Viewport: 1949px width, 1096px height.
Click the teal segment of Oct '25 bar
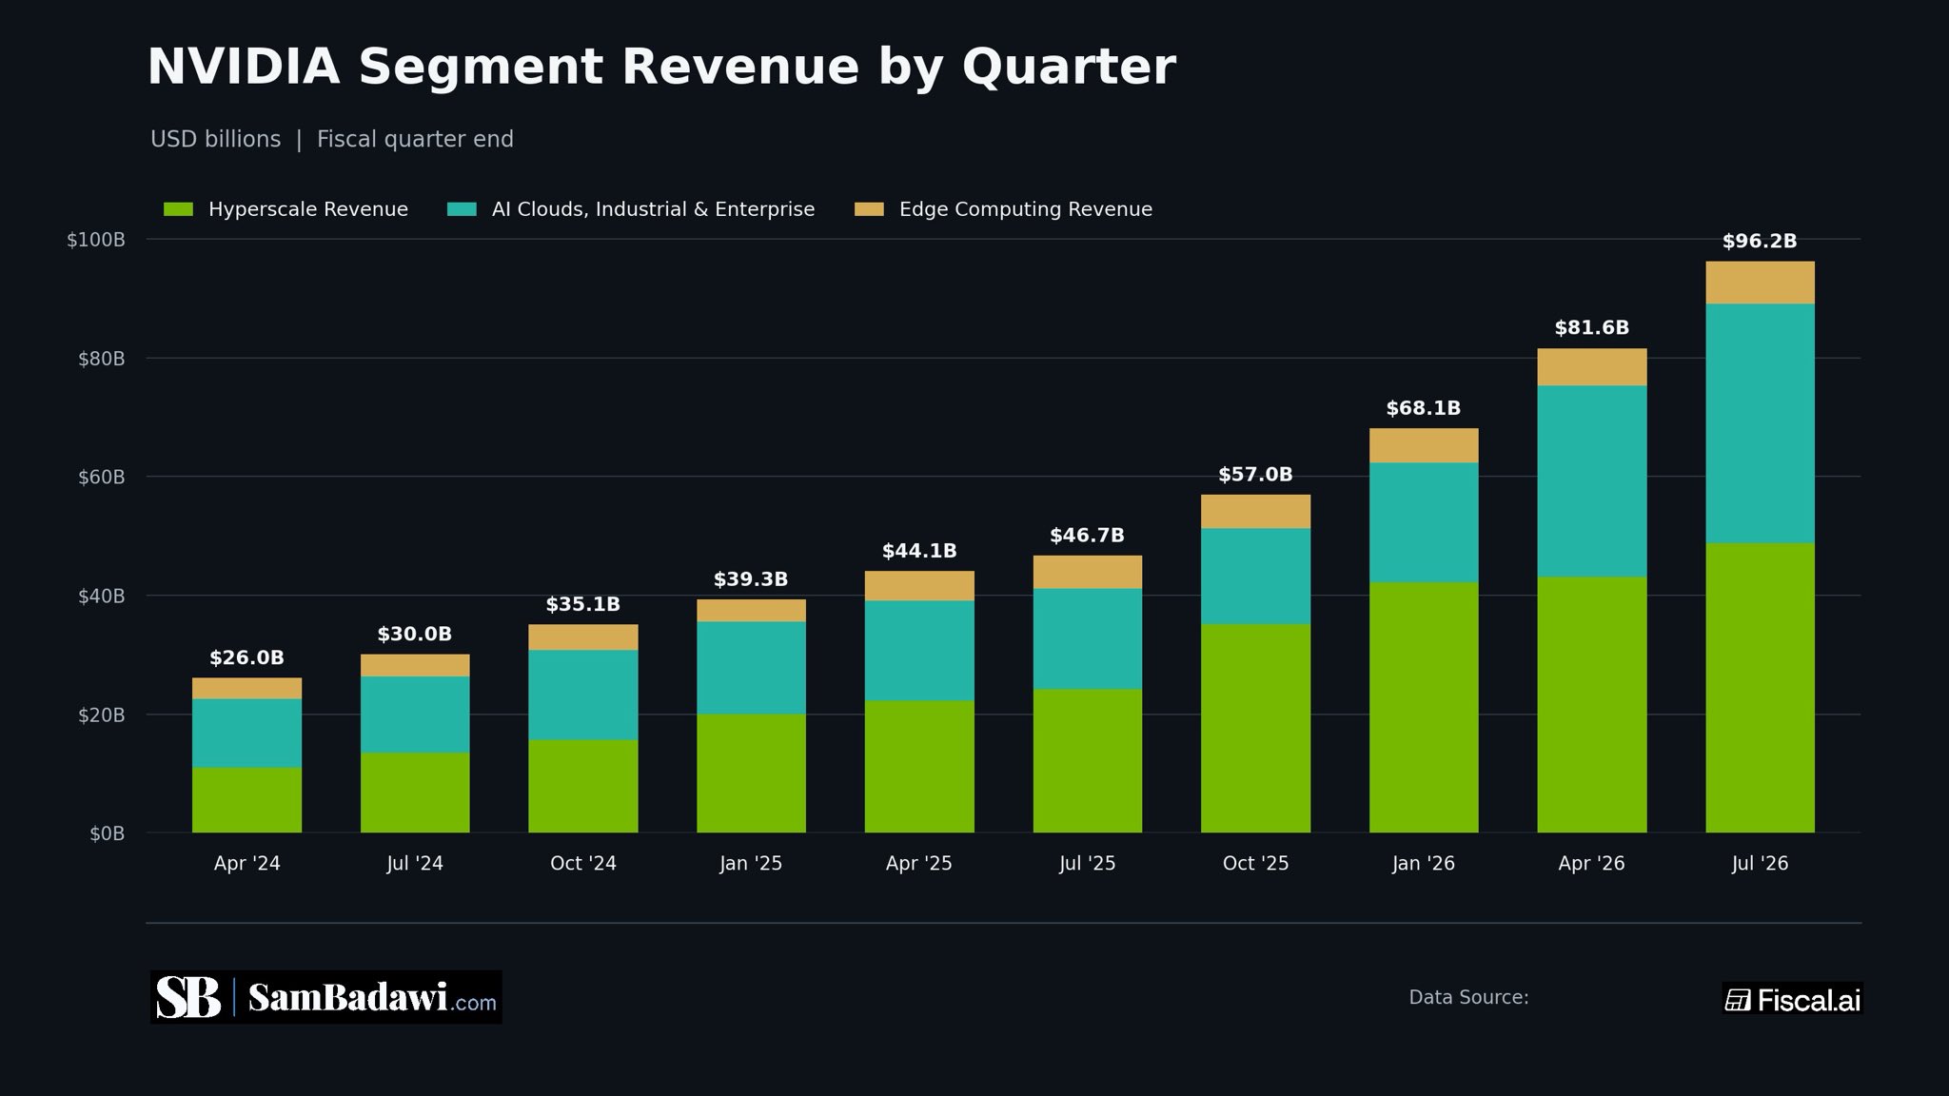(x=1255, y=577)
